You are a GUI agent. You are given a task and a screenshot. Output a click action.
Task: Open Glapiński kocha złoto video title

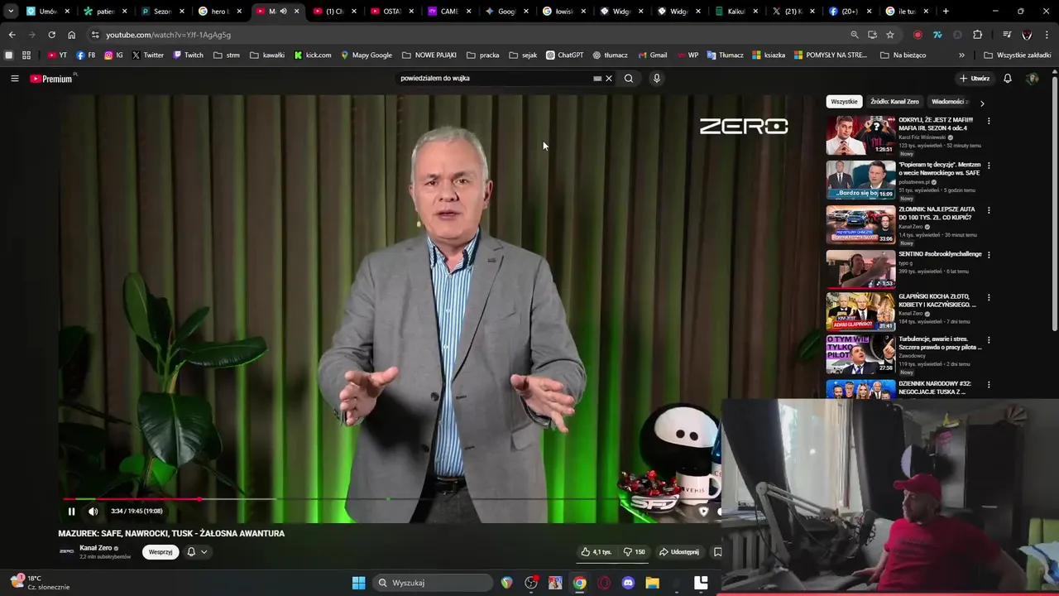(937, 300)
